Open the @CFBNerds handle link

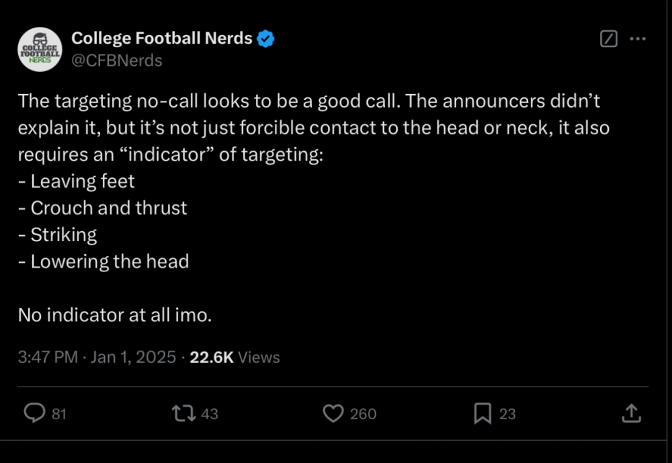click(117, 60)
